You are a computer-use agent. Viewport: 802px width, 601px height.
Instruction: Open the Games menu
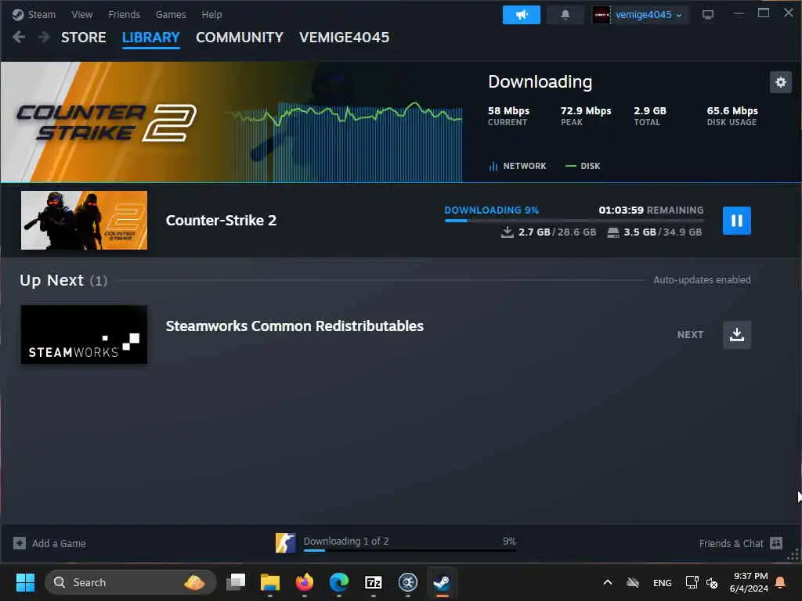coord(171,14)
